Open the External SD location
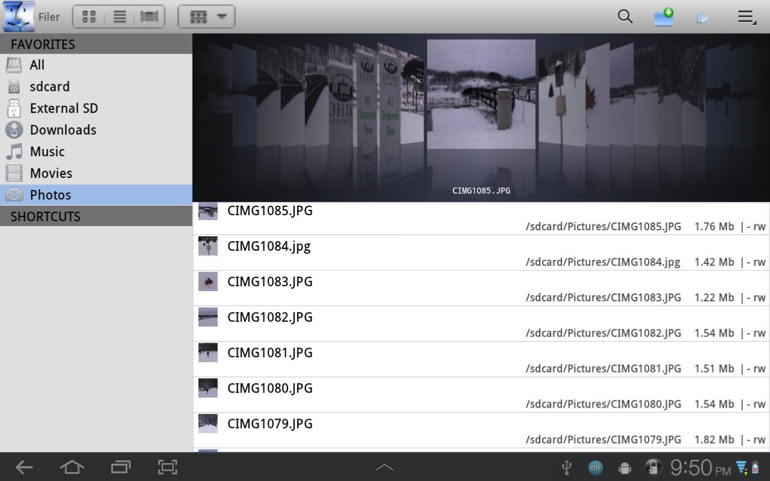 64,108
